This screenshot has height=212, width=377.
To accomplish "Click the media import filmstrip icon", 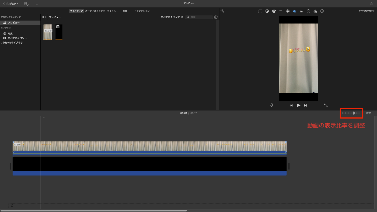I will pos(26,4).
